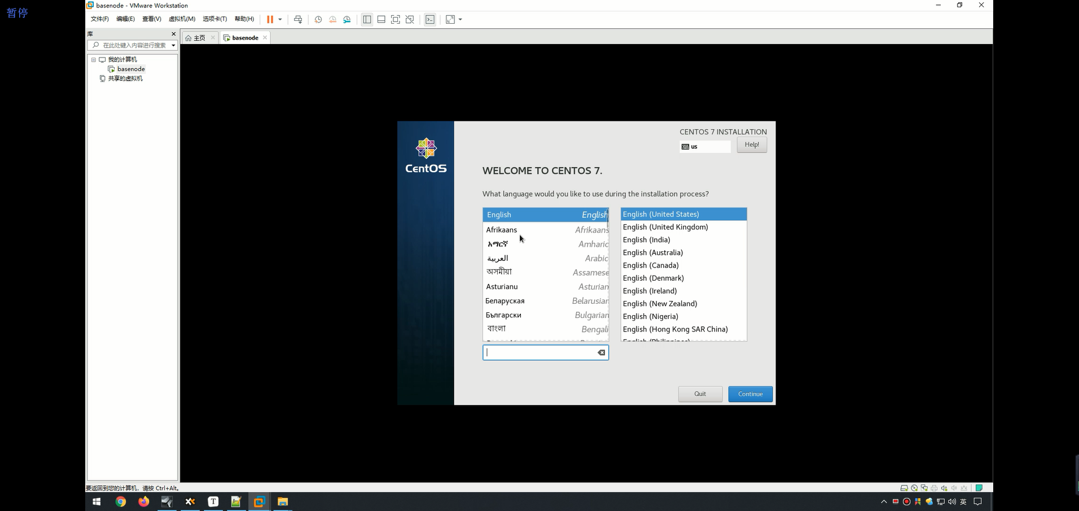Click the CD/DVD device status icon

[914, 488]
